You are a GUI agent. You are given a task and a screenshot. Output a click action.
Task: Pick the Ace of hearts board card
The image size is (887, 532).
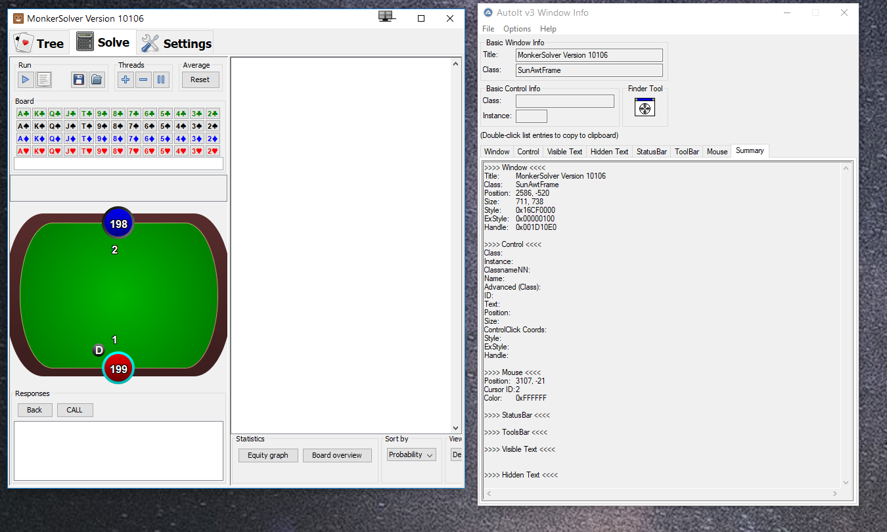pyautogui.click(x=24, y=151)
